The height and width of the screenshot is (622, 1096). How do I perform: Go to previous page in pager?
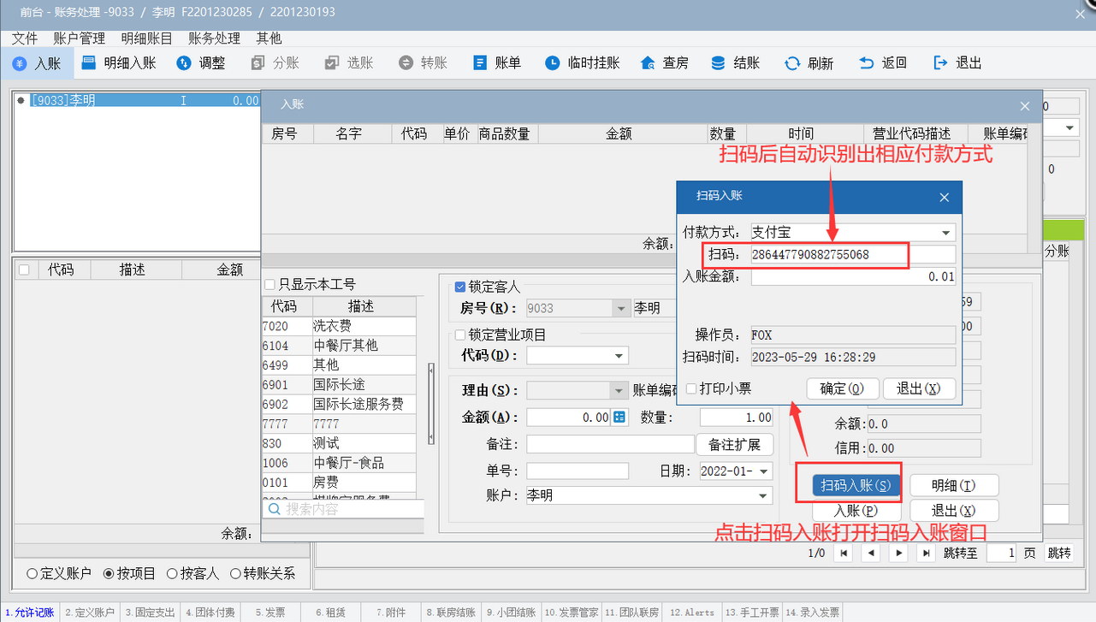[872, 554]
